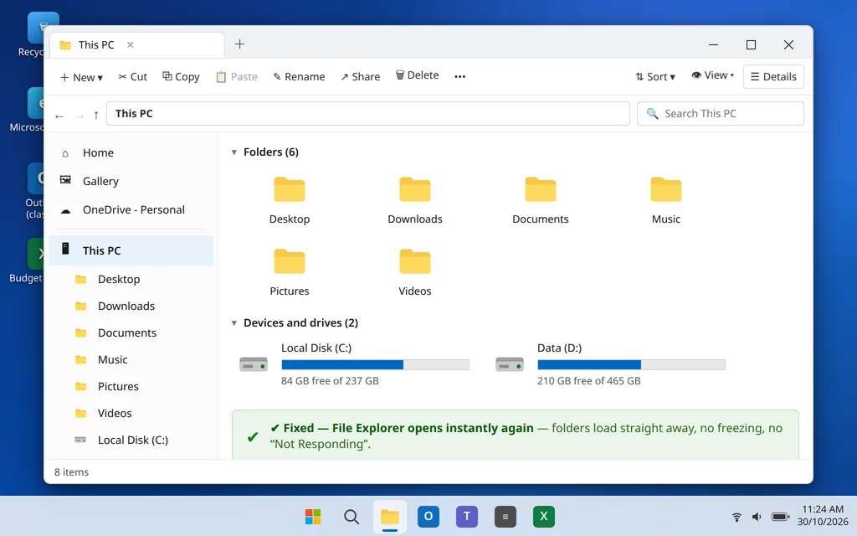The image size is (857, 536).
Task: Go forward with the right arrow
Action: [x=80, y=116]
